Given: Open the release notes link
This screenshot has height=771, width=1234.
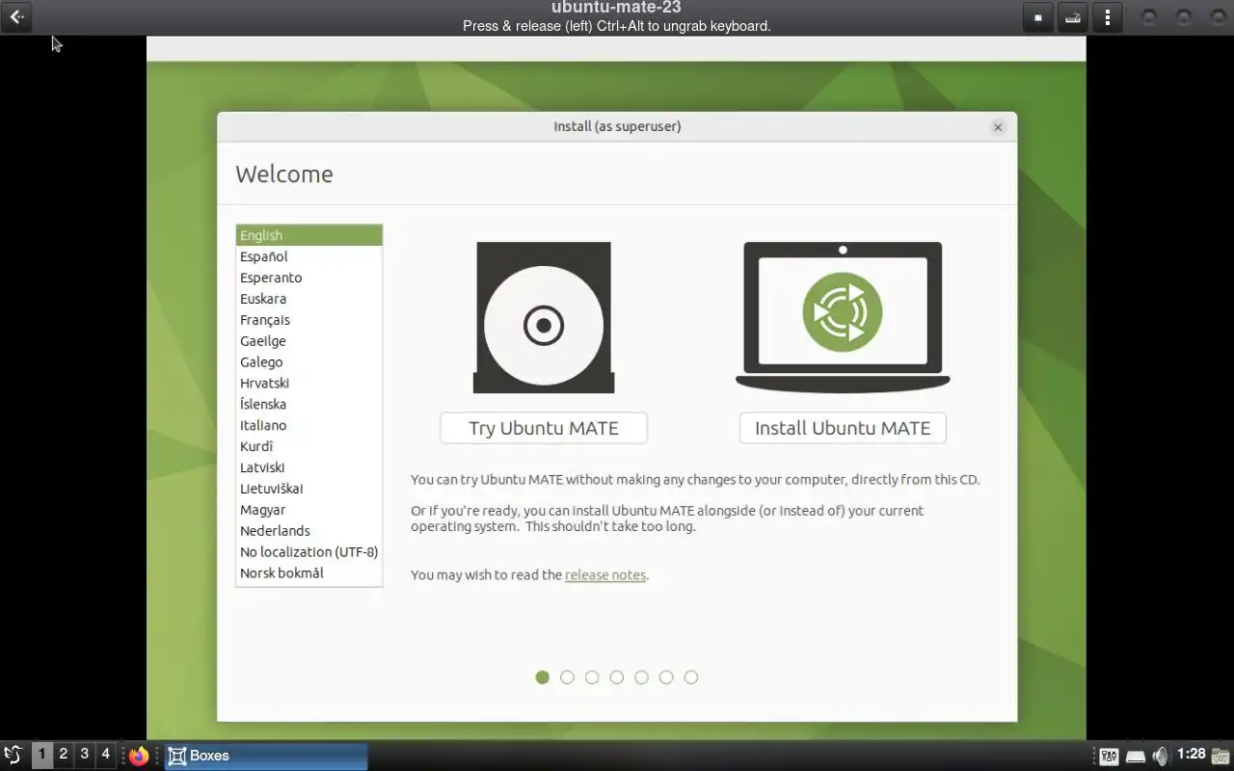Looking at the screenshot, I should 605,574.
